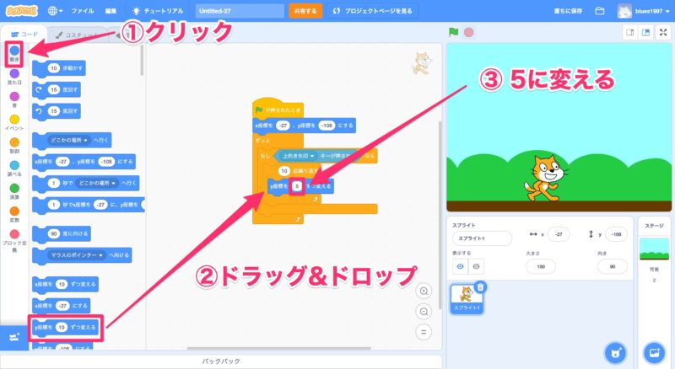
Task: Open the globe language dropdown
Action: pyautogui.click(x=56, y=11)
